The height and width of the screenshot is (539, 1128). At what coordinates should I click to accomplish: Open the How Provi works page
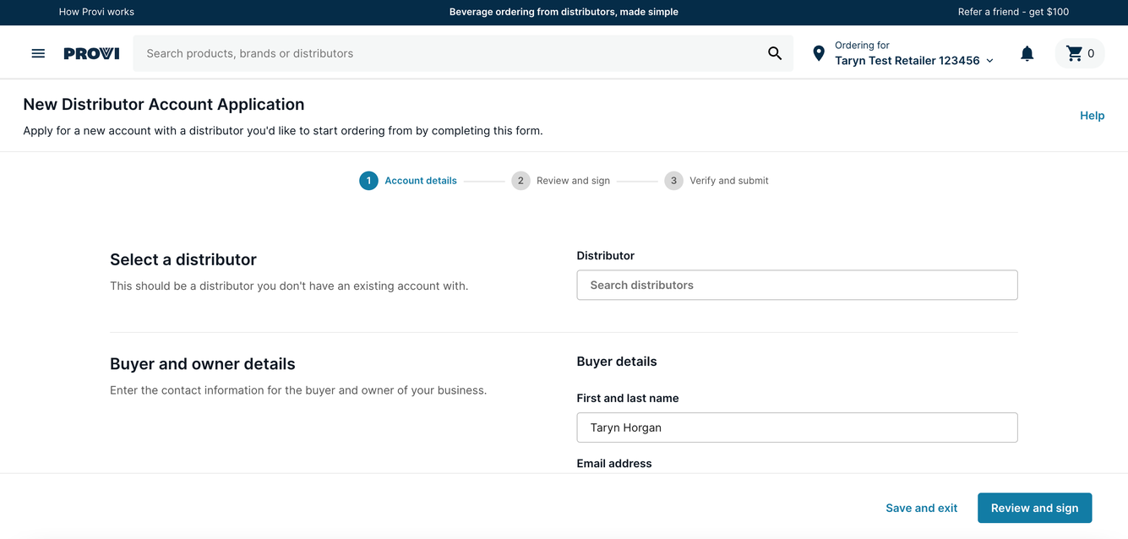click(x=95, y=12)
